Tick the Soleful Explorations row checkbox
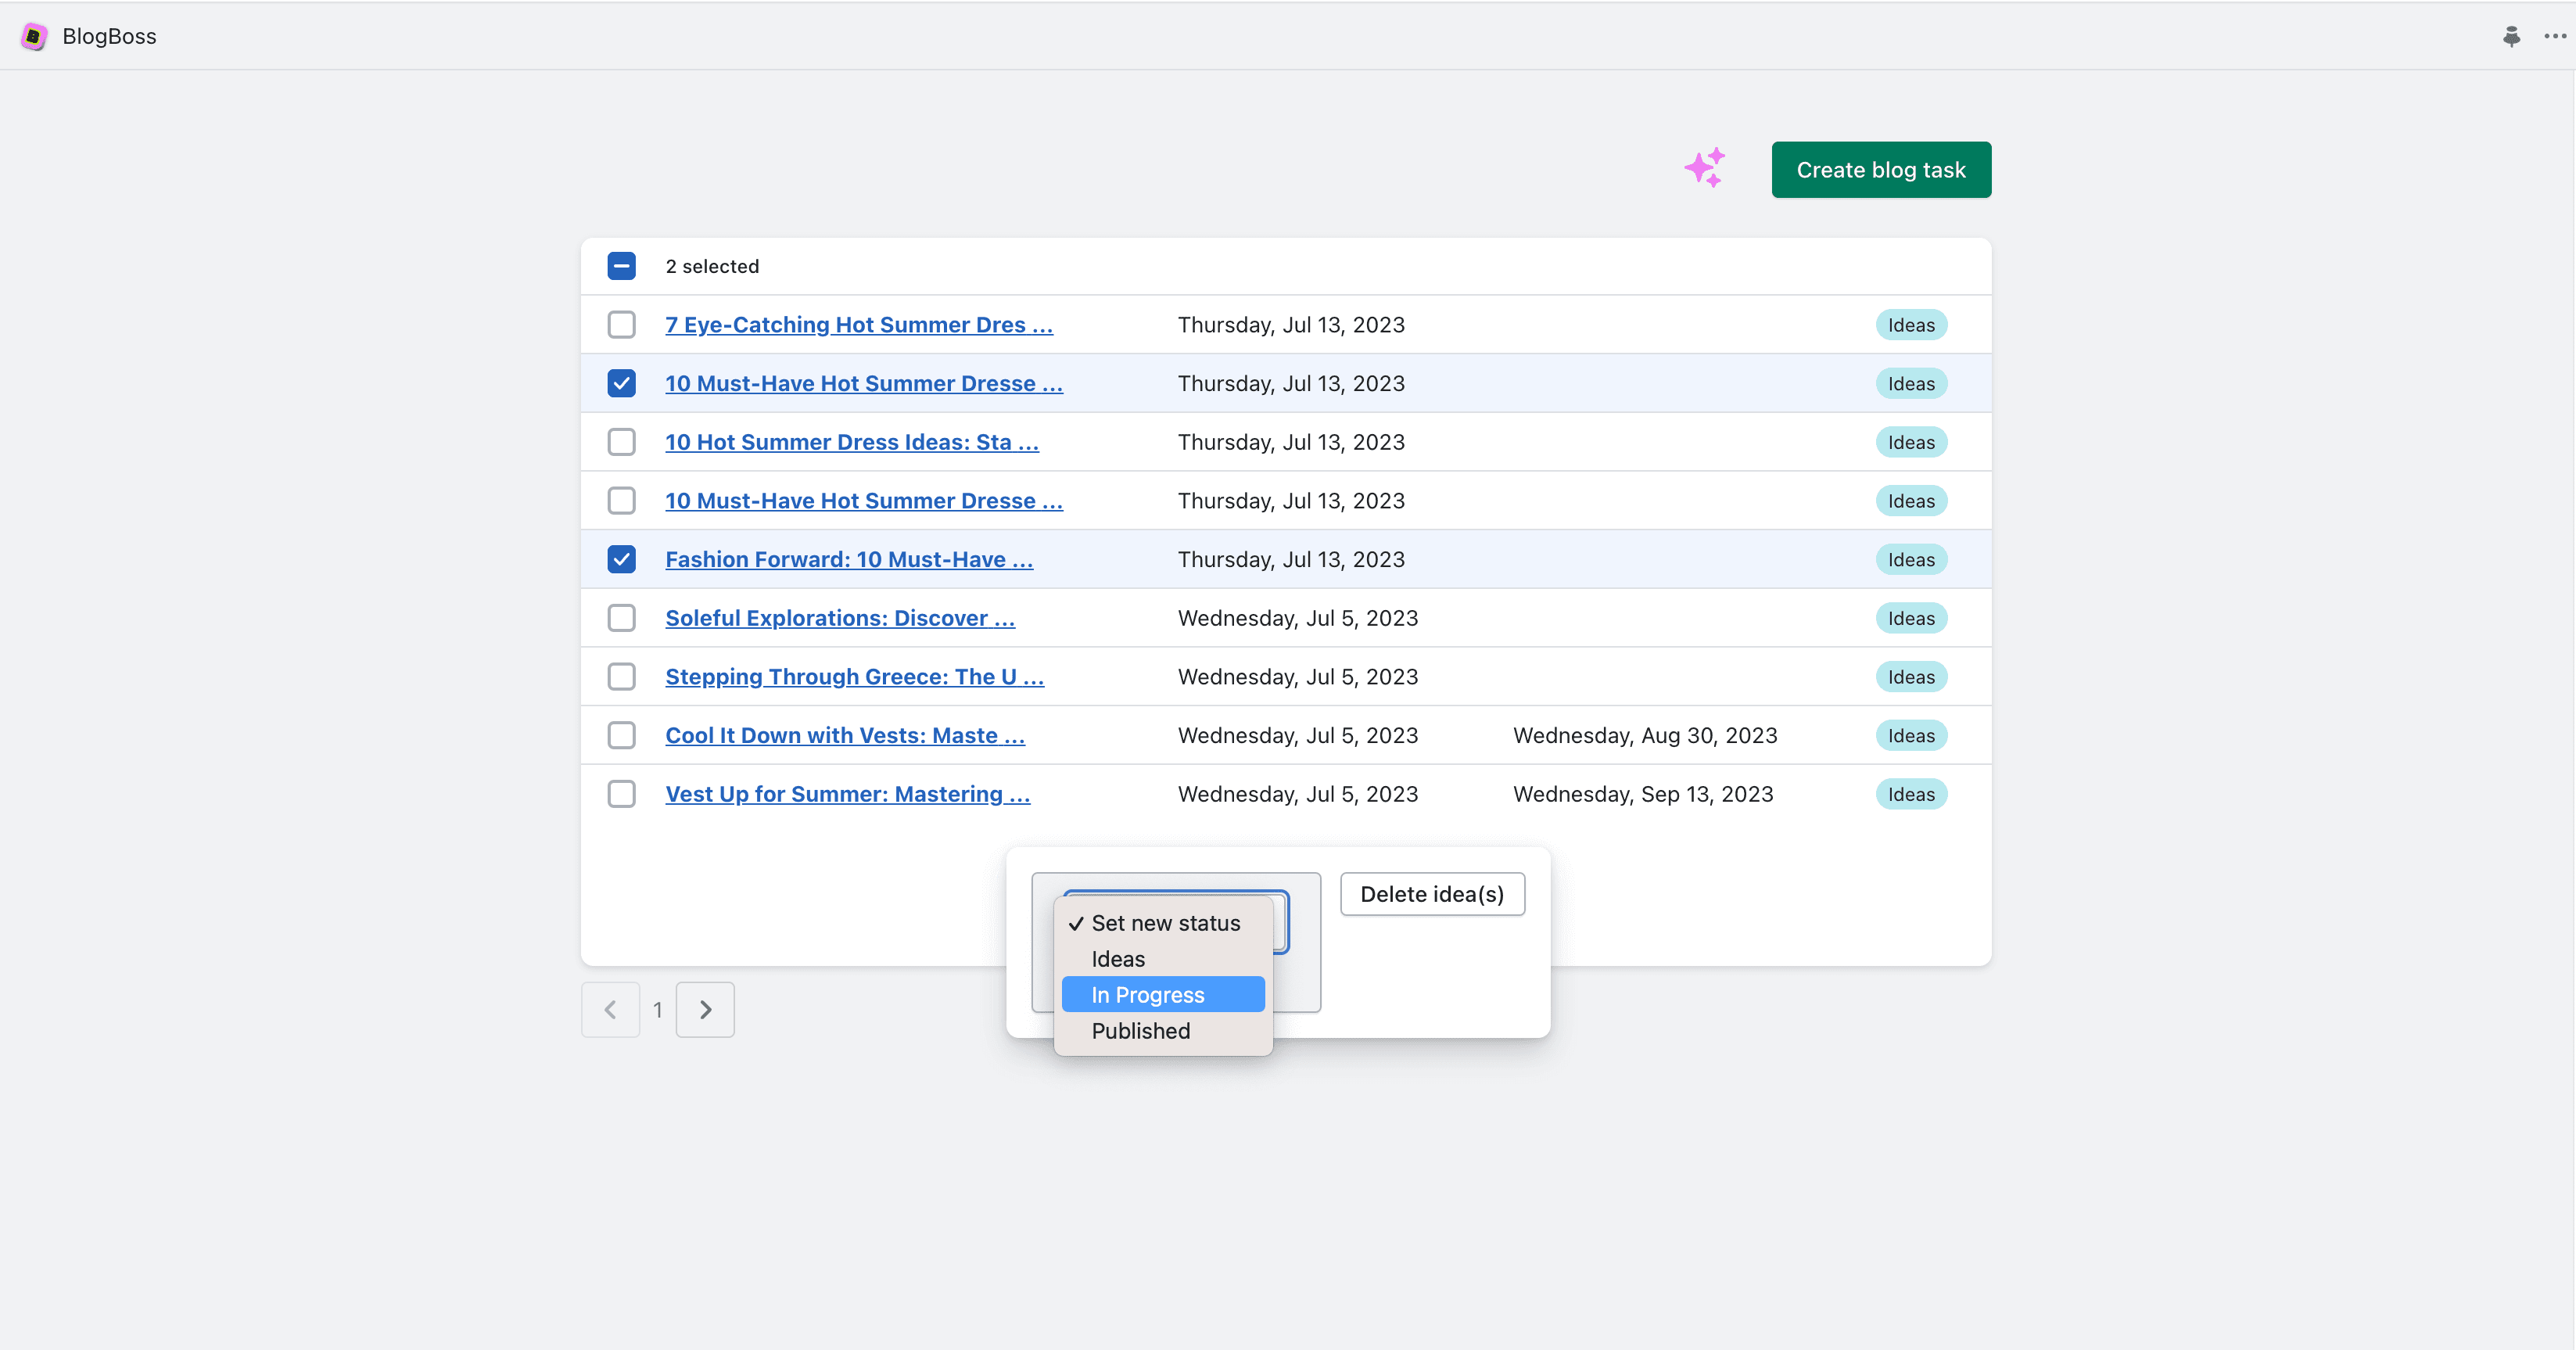2576x1350 pixels. coord(621,618)
